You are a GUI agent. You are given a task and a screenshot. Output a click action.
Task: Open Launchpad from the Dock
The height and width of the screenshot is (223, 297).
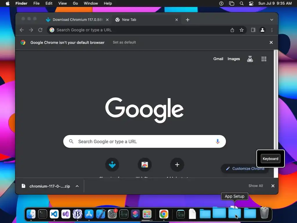(x=147, y=214)
